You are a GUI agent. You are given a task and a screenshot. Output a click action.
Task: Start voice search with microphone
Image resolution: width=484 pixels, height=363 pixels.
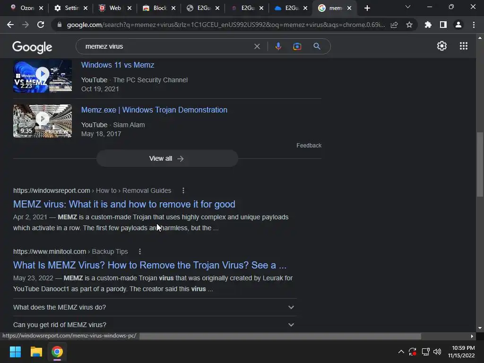(x=278, y=46)
